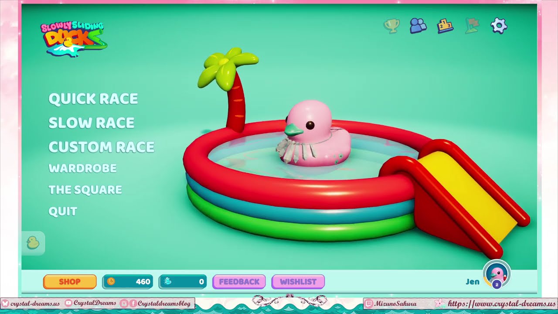Open the settings gear icon
This screenshot has width=558, height=314.
tap(499, 26)
